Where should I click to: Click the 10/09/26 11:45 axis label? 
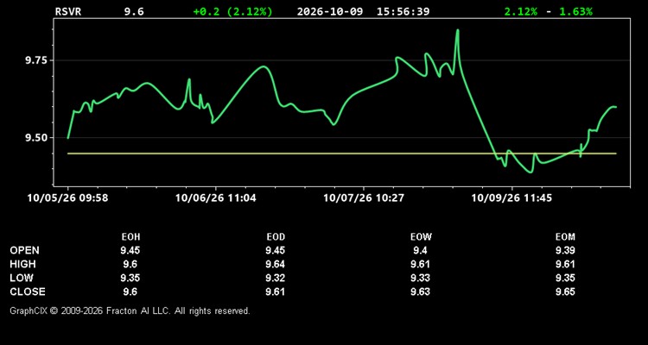(x=511, y=198)
